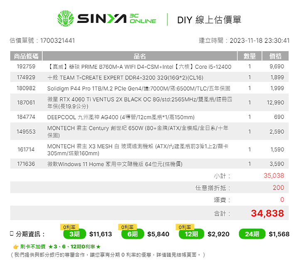This screenshot has height=267, width=299.
Task: Click the 運費 label
Action: pos(222,200)
